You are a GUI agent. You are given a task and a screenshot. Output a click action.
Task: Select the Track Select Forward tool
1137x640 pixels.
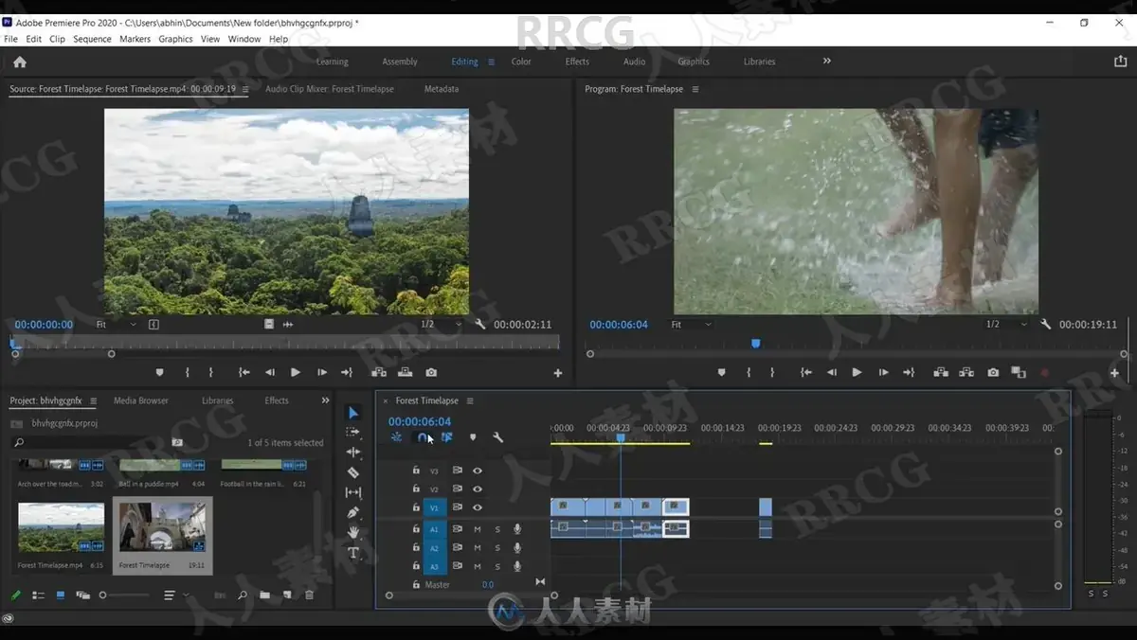pos(353,432)
